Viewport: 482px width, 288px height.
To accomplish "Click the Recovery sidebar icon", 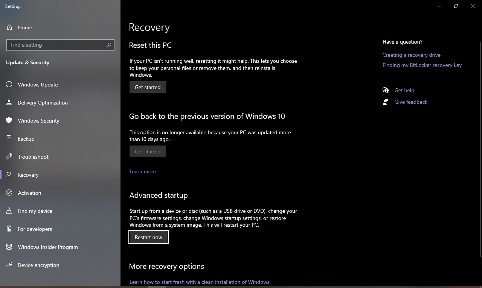I will [9, 175].
